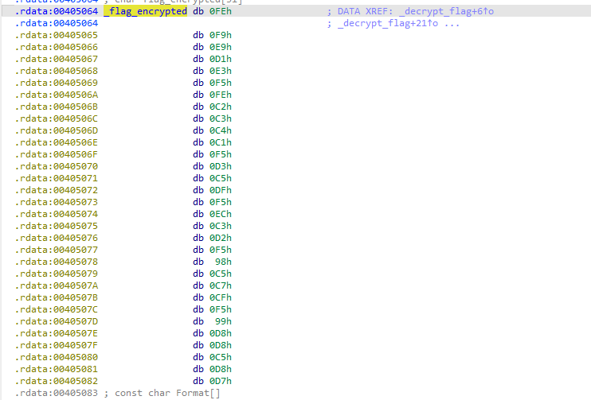591x400 pixels.
Task: Select address .rdata:00405080
Action: 57,357
